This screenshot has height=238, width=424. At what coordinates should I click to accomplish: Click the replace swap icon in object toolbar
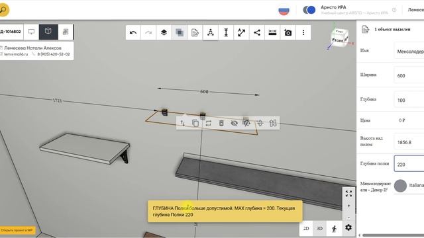208,123
